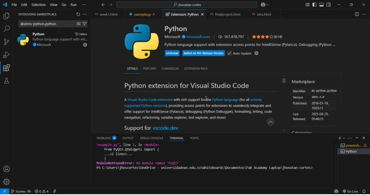This screenshot has width=370, height=195.
Task: Open the extension settings gear beside Auto Update
Action: (x=257, y=53)
